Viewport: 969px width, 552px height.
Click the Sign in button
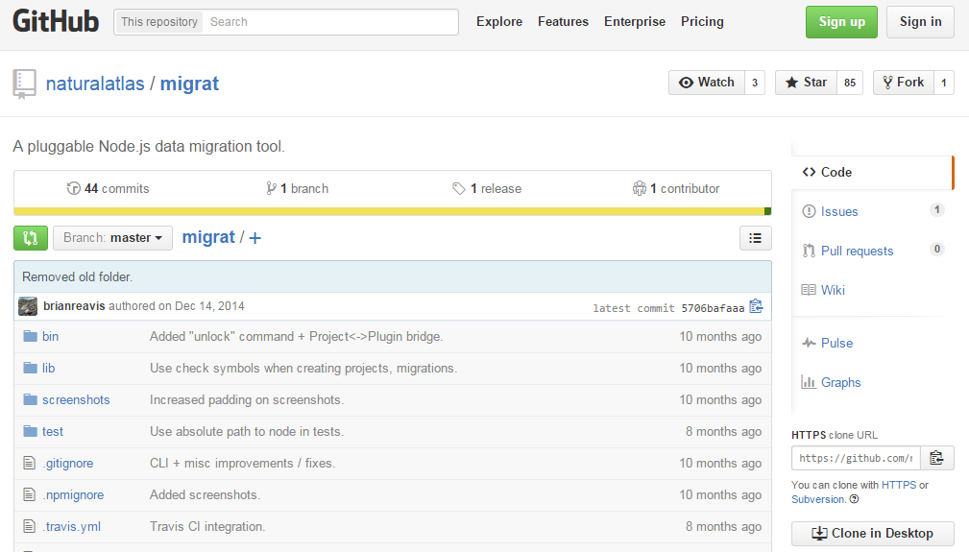click(x=920, y=22)
